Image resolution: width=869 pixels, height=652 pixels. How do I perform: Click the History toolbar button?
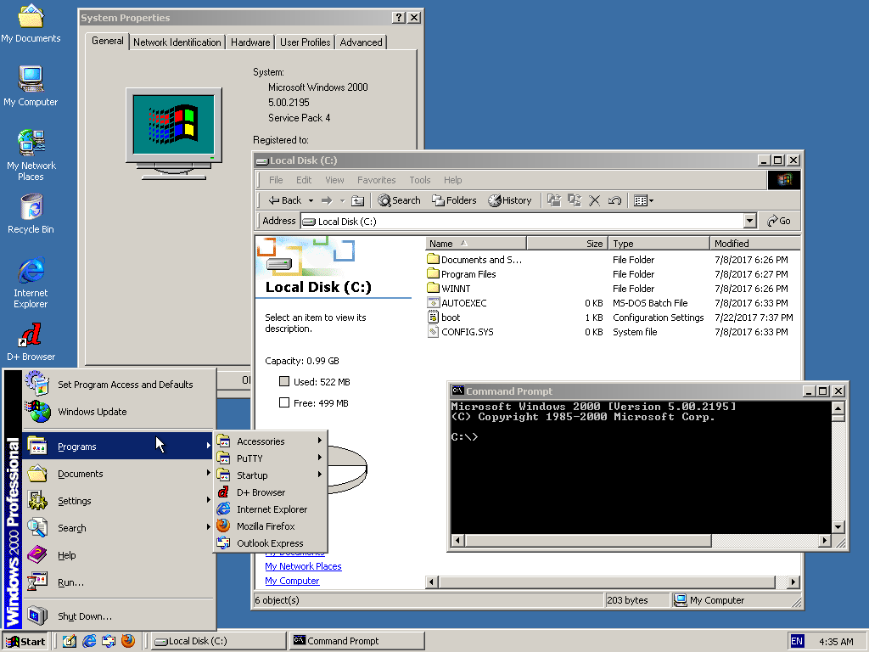[x=509, y=200]
